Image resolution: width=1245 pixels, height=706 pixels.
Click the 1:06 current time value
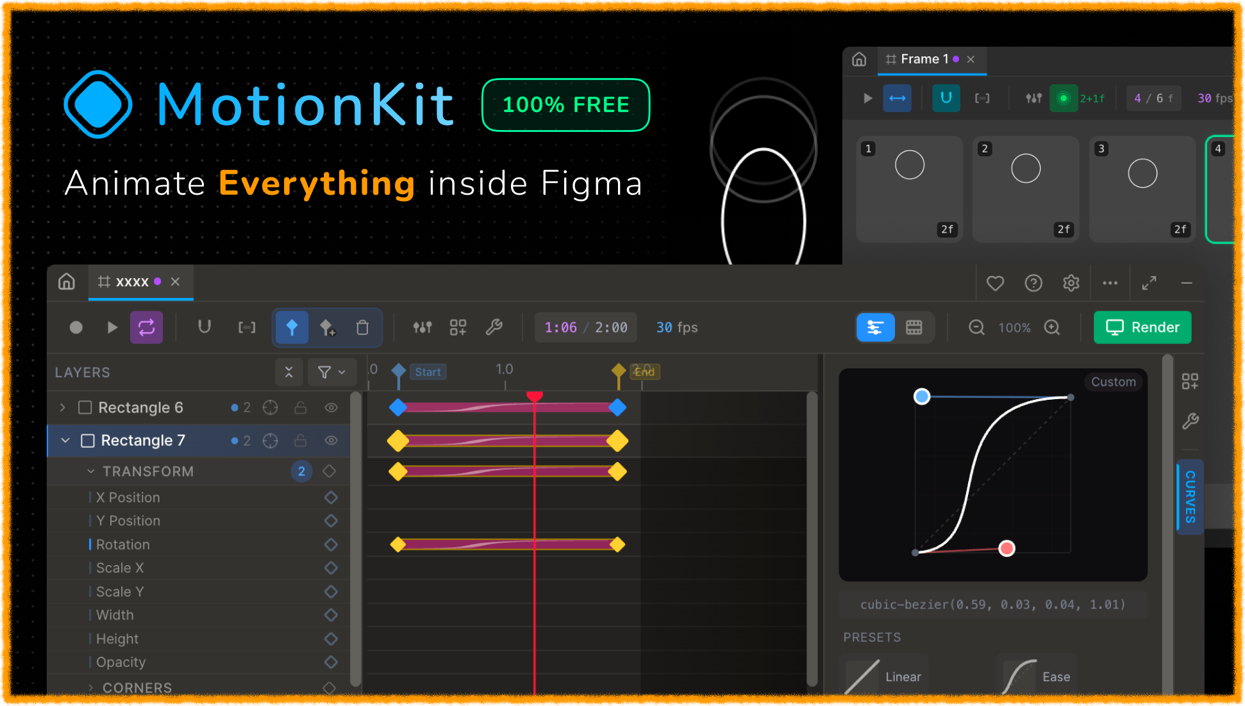[560, 327]
